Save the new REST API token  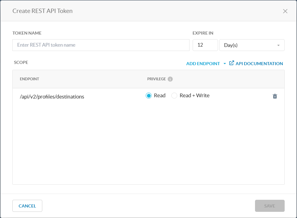(270, 206)
